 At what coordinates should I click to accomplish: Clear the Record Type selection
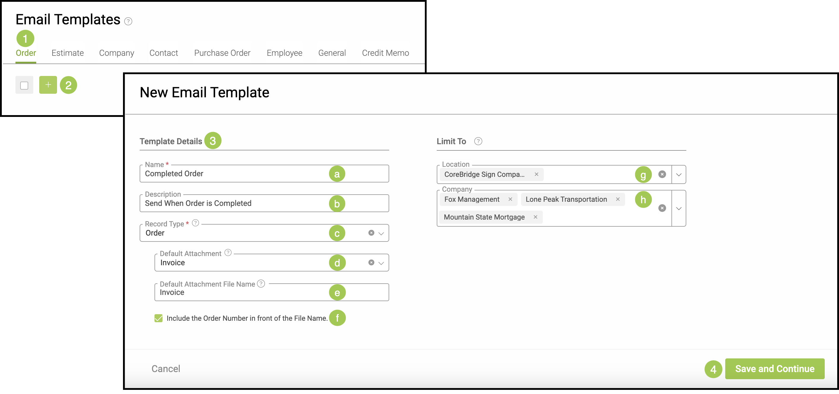point(371,233)
